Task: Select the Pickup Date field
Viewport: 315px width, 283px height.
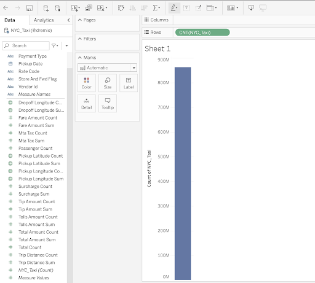Action: tap(30, 64)
